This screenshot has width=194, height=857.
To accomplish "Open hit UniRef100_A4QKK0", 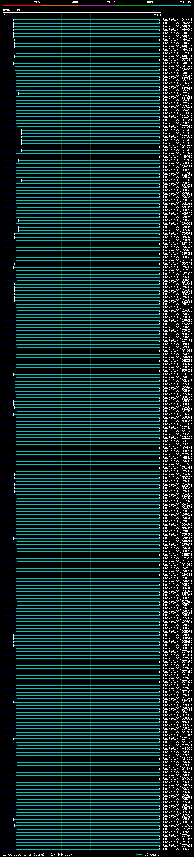I will [178, 29].
